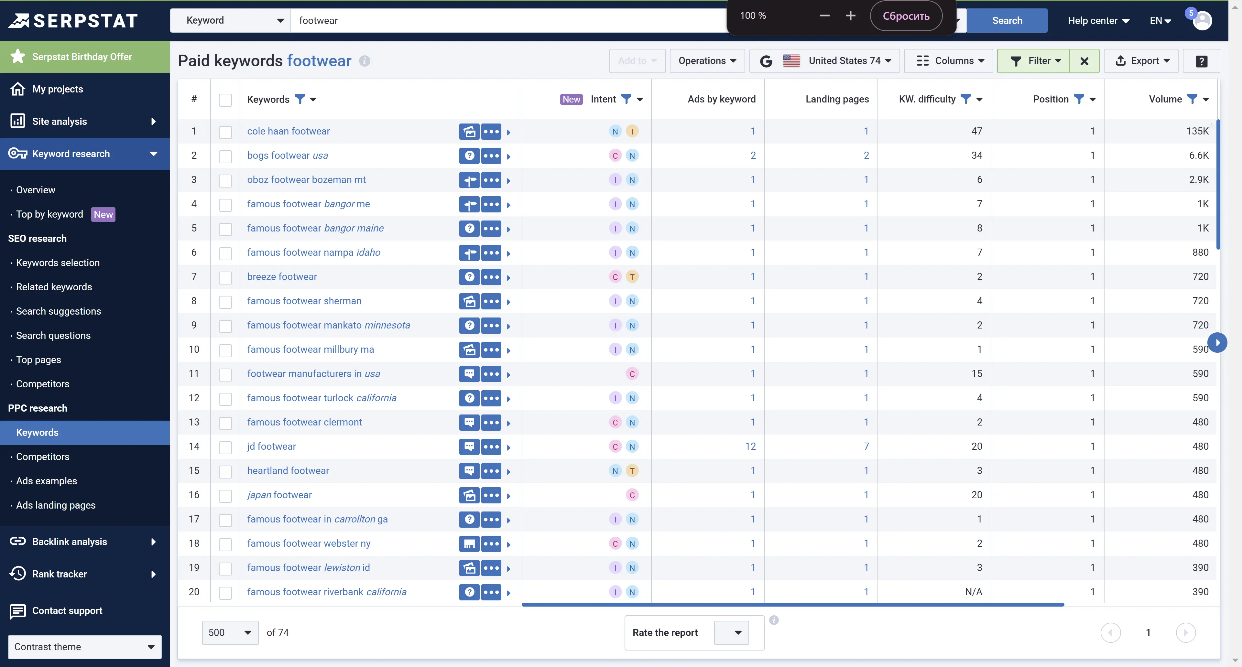Open Related keywords in sidebar
The image size is (1242, 667).
pyautogui.click(x=54, y=287)
